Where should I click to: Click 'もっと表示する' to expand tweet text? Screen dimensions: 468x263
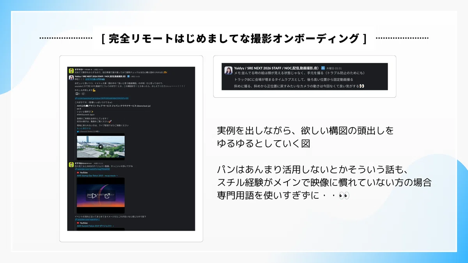click(x=84, y=129)
